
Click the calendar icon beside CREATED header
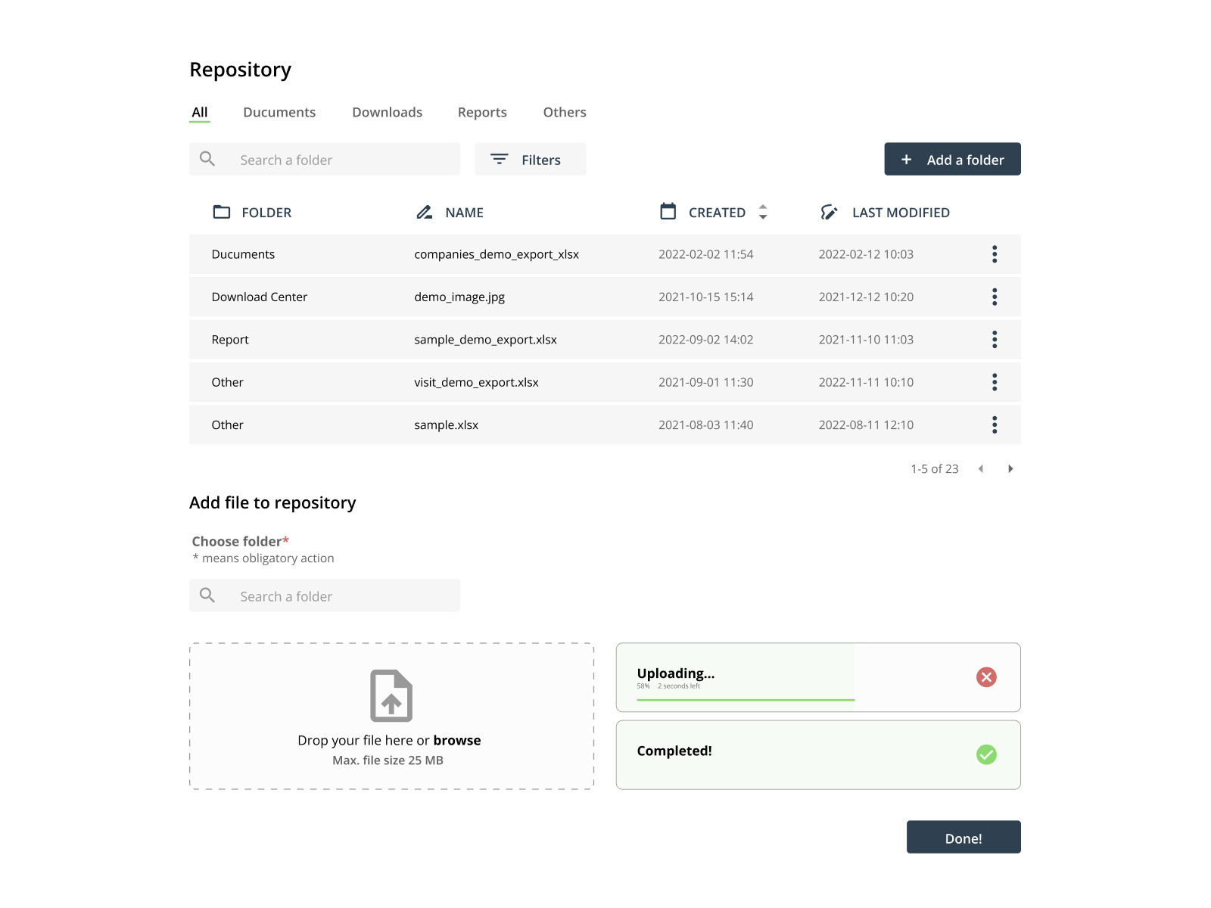click(668, 212)
